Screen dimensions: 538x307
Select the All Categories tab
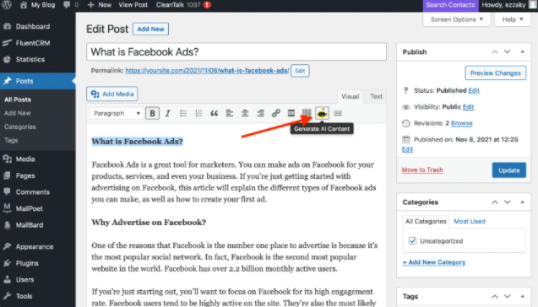coord(426,221)
